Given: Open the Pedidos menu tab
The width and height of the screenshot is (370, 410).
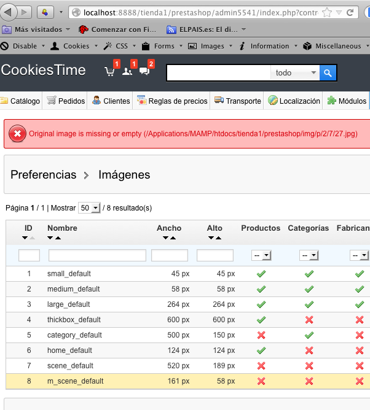Looking at the screenshot, I should (x=66, y=101).
